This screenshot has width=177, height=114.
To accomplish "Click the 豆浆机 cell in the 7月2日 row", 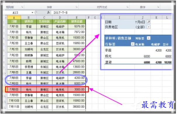I will (60, 43).
